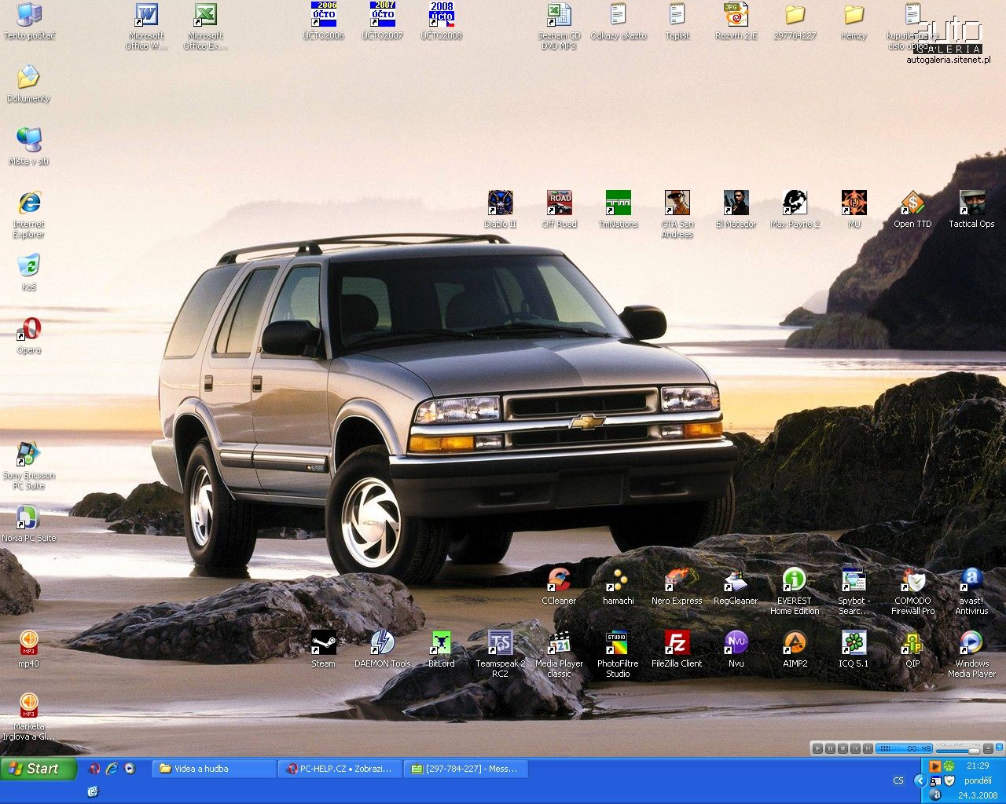This screenshot has width=1006, height=804.
Task: Click the Start button
Action: (x=38, y=769)
